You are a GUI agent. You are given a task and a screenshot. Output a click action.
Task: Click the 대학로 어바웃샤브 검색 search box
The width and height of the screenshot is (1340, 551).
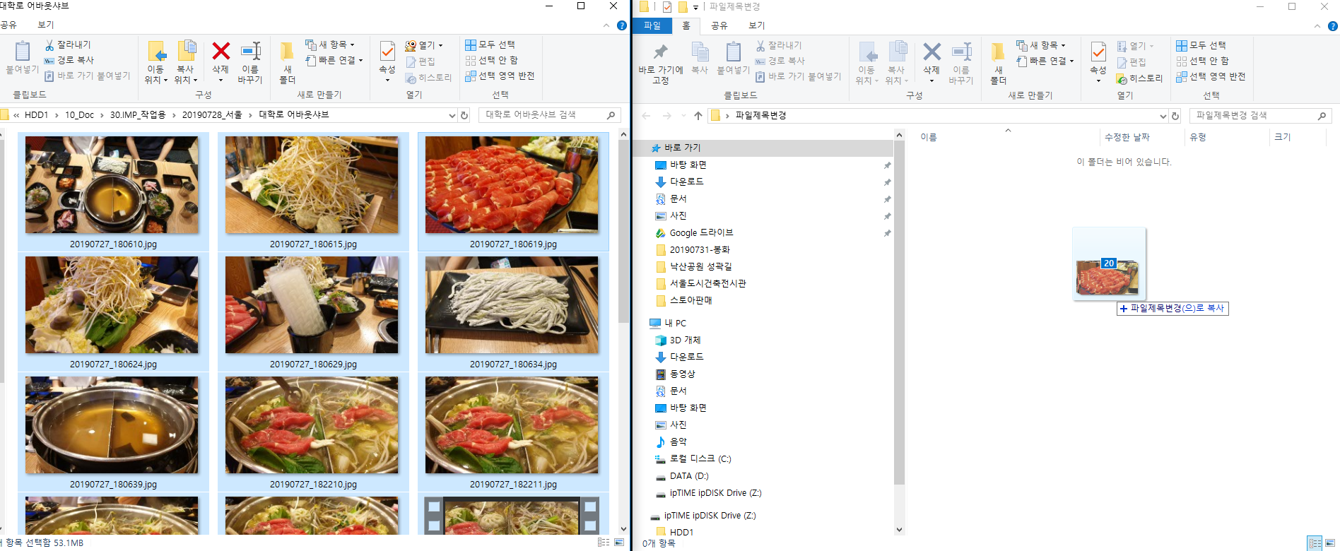(550, 115)
